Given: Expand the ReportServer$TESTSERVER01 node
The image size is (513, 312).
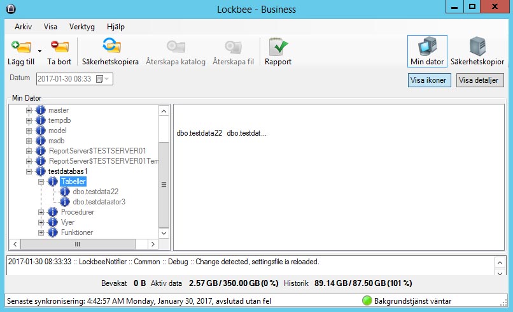Looking at the screenshot, I should (x=29, y=151).
